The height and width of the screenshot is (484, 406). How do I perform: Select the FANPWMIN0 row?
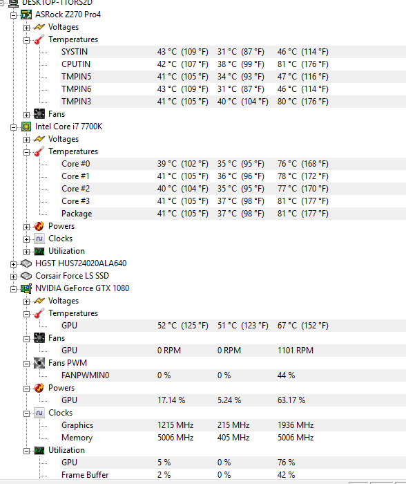coord(233,375)
